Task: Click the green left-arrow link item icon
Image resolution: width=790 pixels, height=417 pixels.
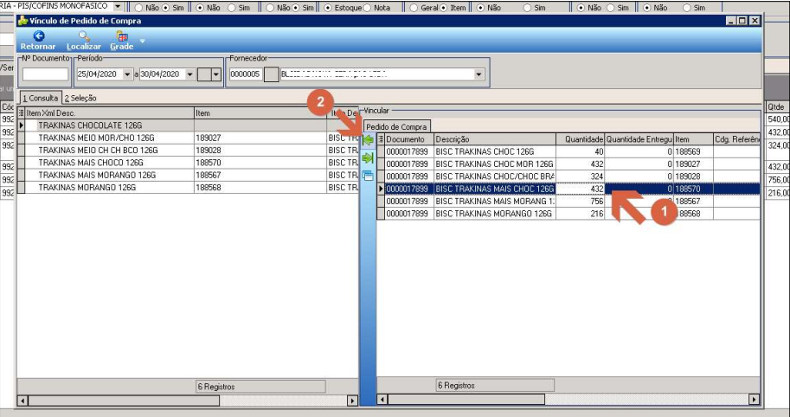Action: pos(368,140)
